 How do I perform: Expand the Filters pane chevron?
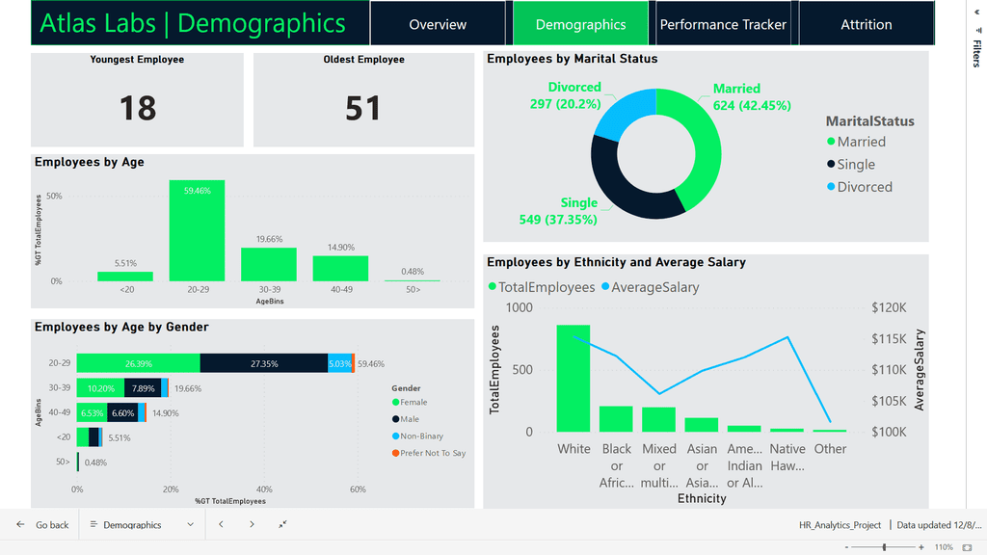(x=977, y=12)
